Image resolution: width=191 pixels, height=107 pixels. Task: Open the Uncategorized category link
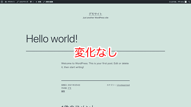click(123, 85)
